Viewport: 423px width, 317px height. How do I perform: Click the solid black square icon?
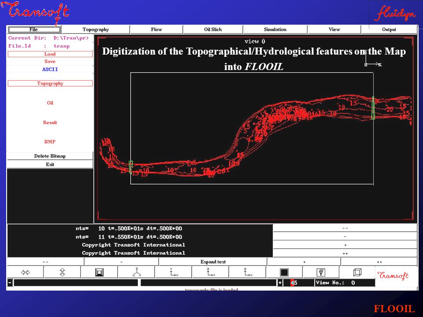(x=284, y=272)
